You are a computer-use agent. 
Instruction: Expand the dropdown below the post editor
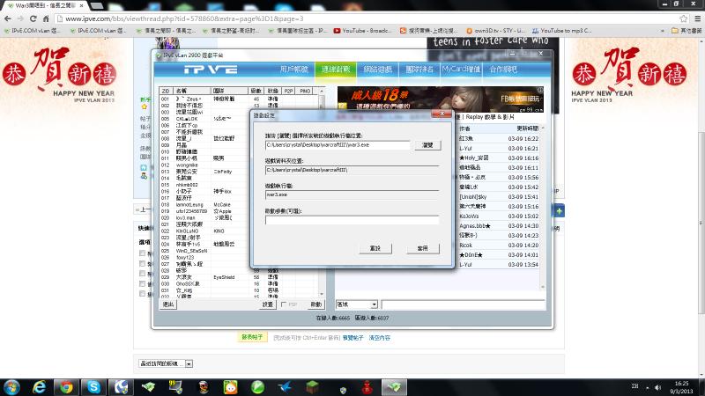pyautogui.click(x=189, y=363)
